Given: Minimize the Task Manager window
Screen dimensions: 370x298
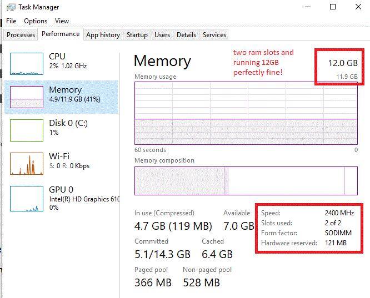Looking at the screenshot, I should point(308,7).
